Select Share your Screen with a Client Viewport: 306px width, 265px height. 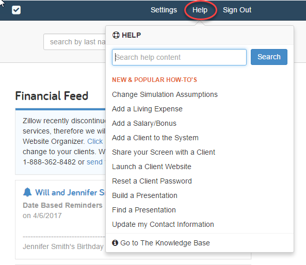pos(164,152)
